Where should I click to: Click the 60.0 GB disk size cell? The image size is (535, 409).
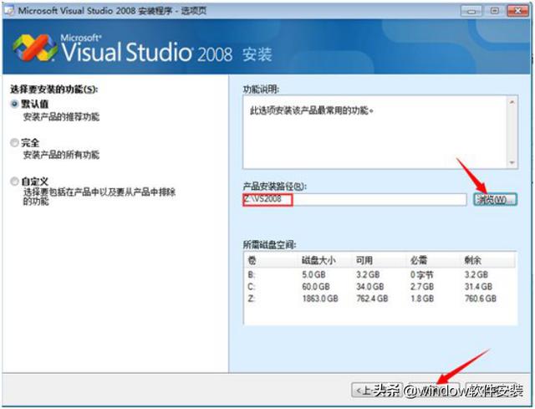click(316, 287)
